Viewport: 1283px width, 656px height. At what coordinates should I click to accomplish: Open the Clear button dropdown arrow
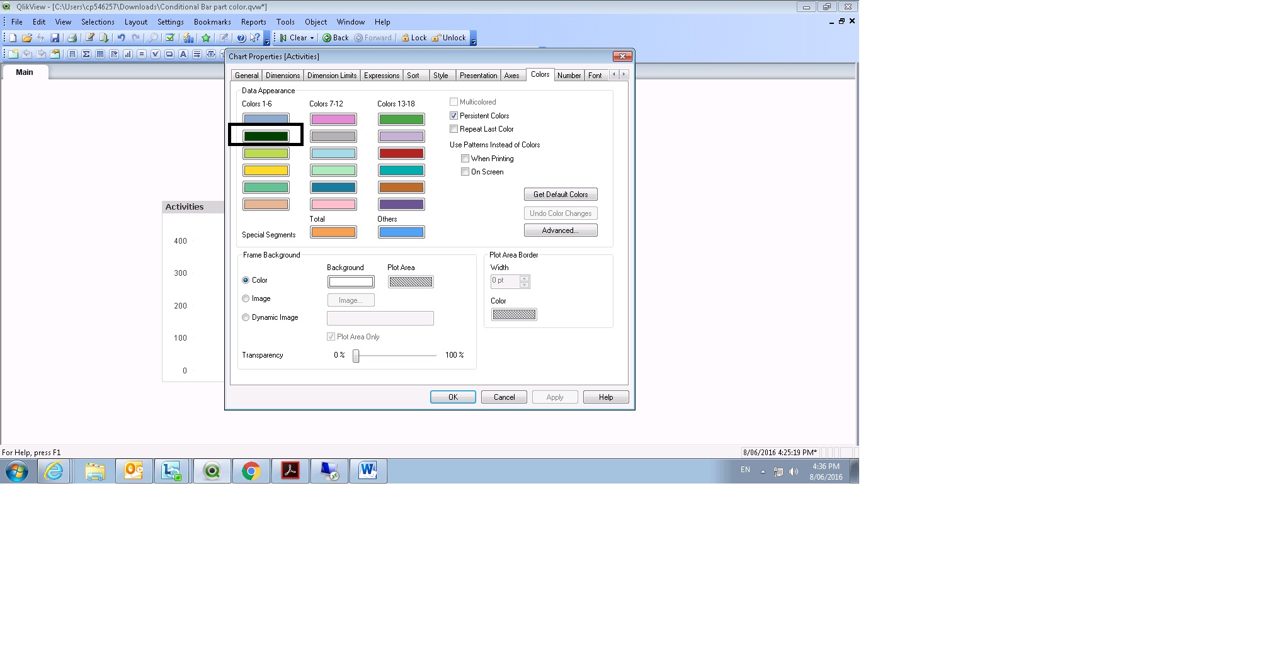tap(312, 38)
